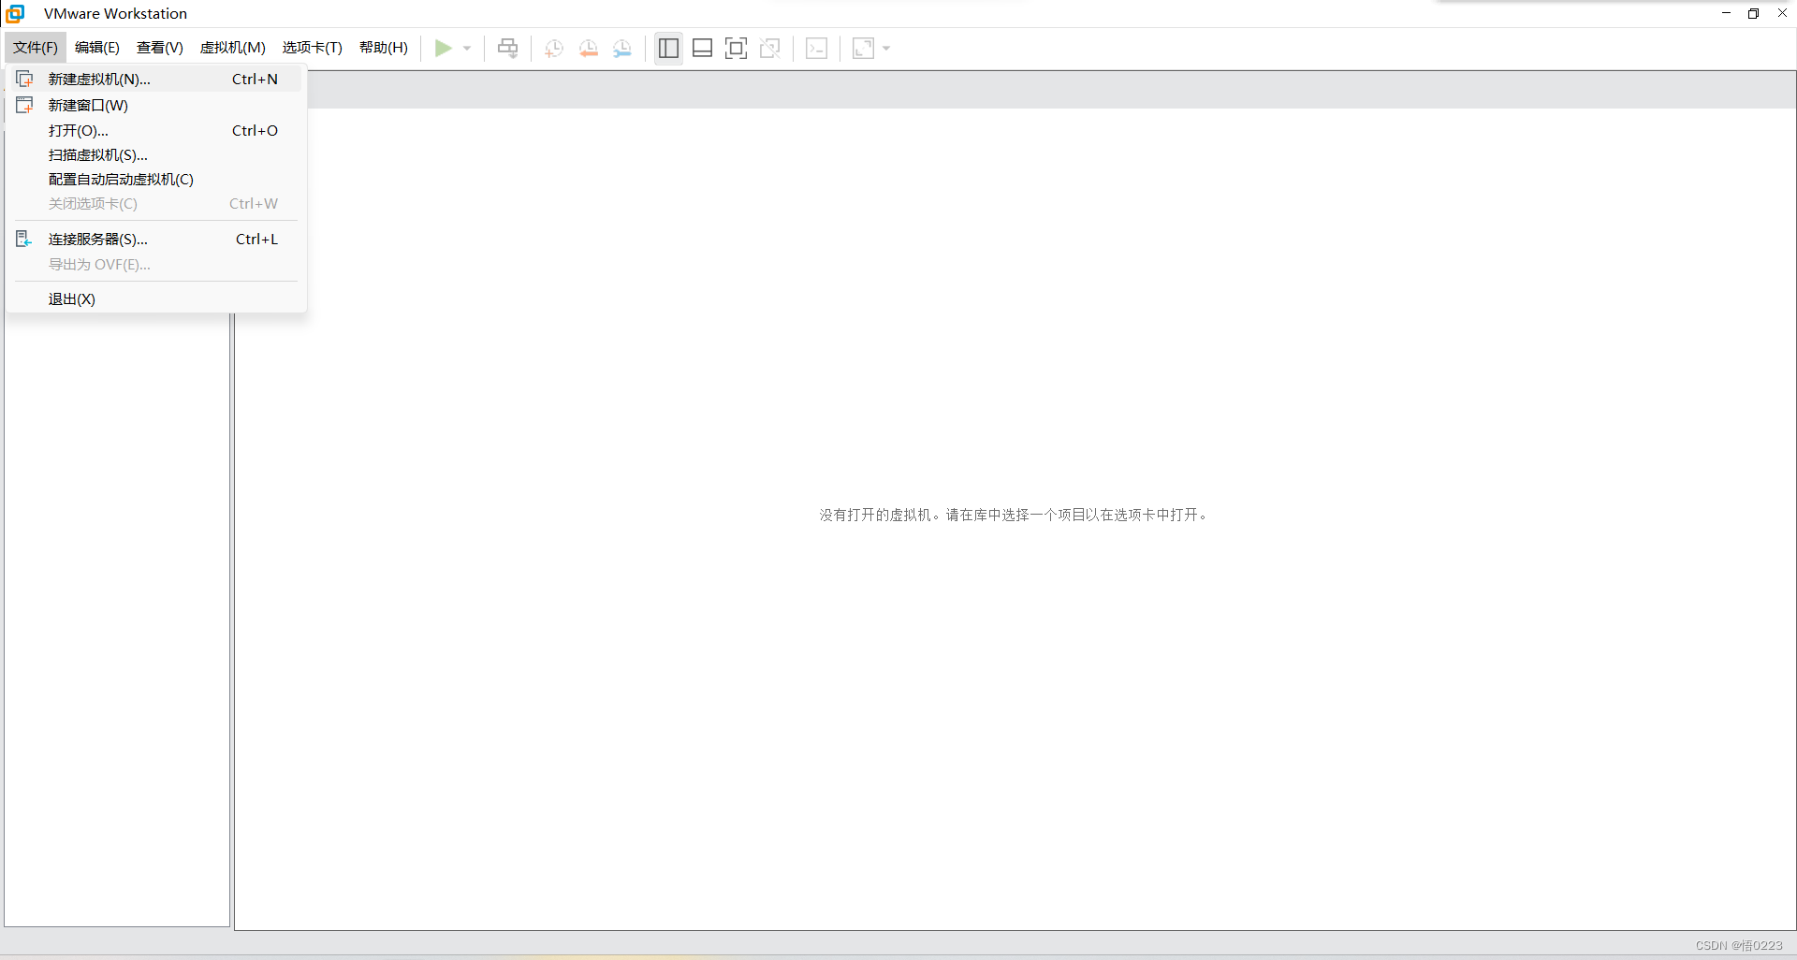
Task: Click the new window menu icon
Action: tap(24, 105)
